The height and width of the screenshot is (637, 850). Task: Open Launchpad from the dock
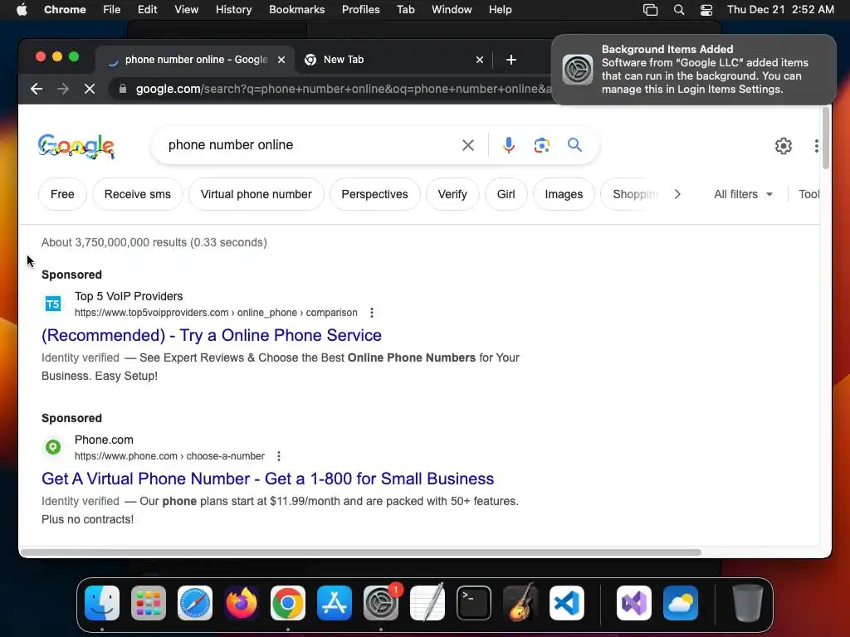[149, 603]
